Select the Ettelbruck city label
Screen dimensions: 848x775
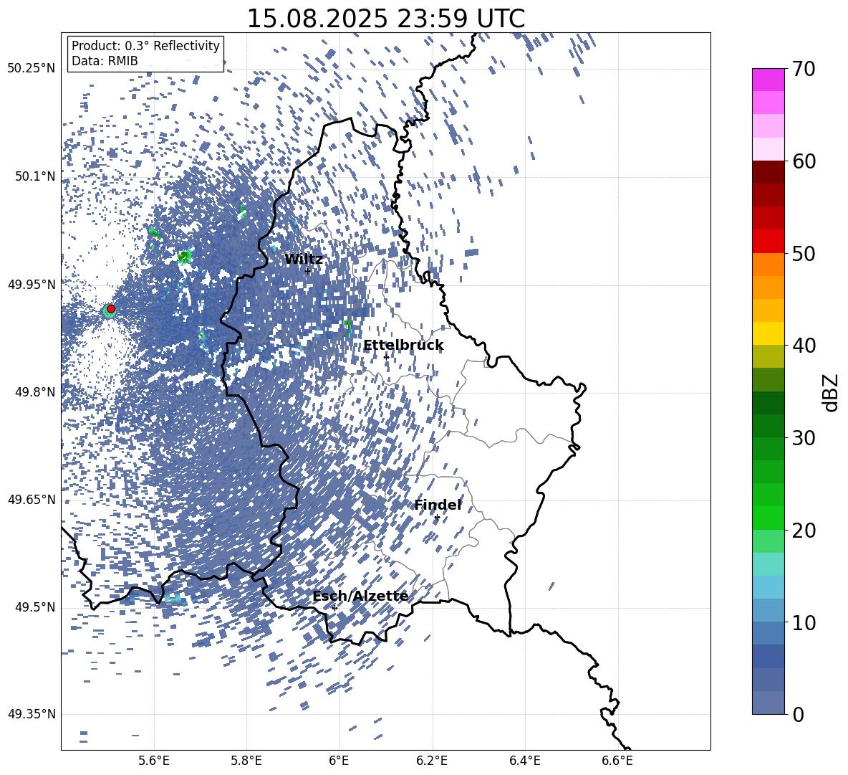point(403,346)
